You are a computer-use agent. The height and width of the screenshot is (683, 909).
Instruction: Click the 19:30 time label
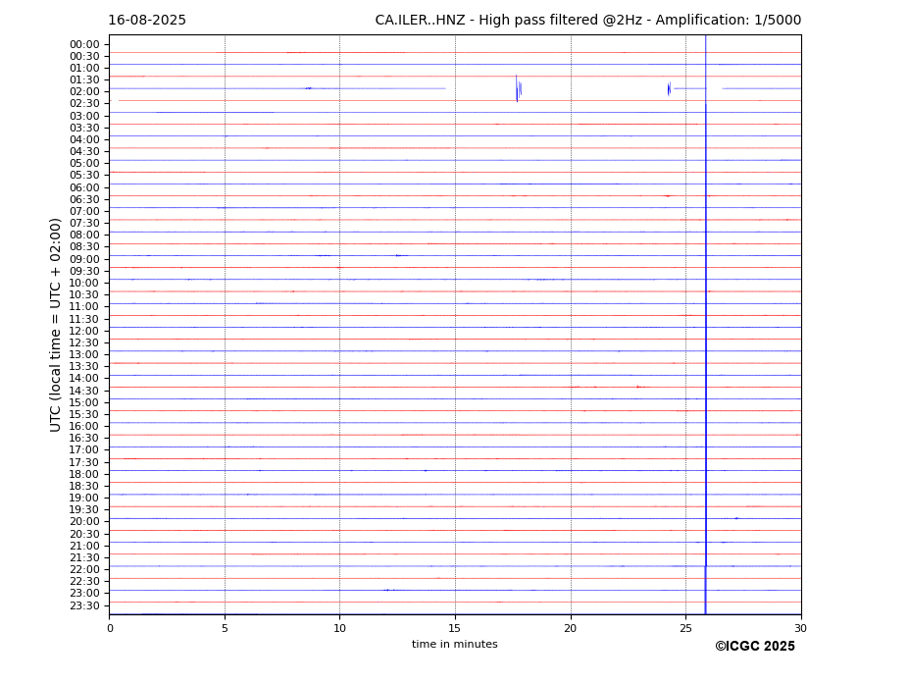coord(84,510)
